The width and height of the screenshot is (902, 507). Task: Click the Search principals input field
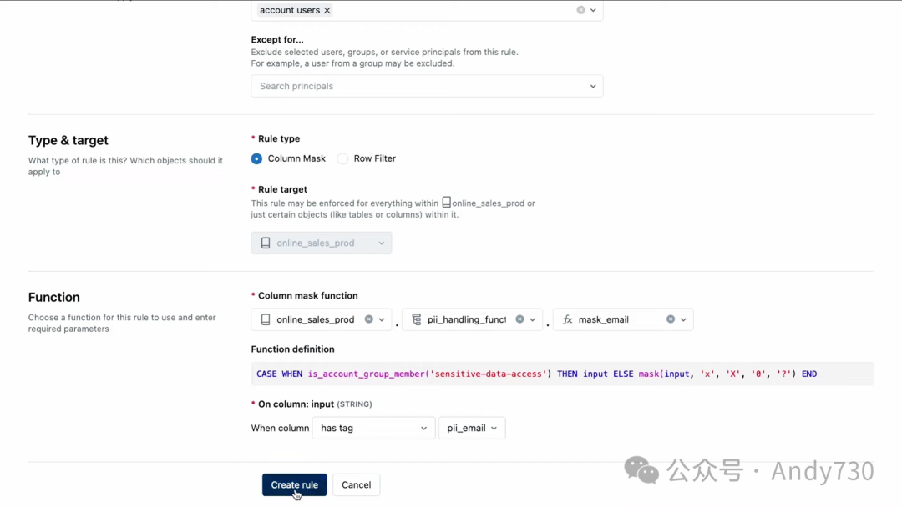point(418,86)
